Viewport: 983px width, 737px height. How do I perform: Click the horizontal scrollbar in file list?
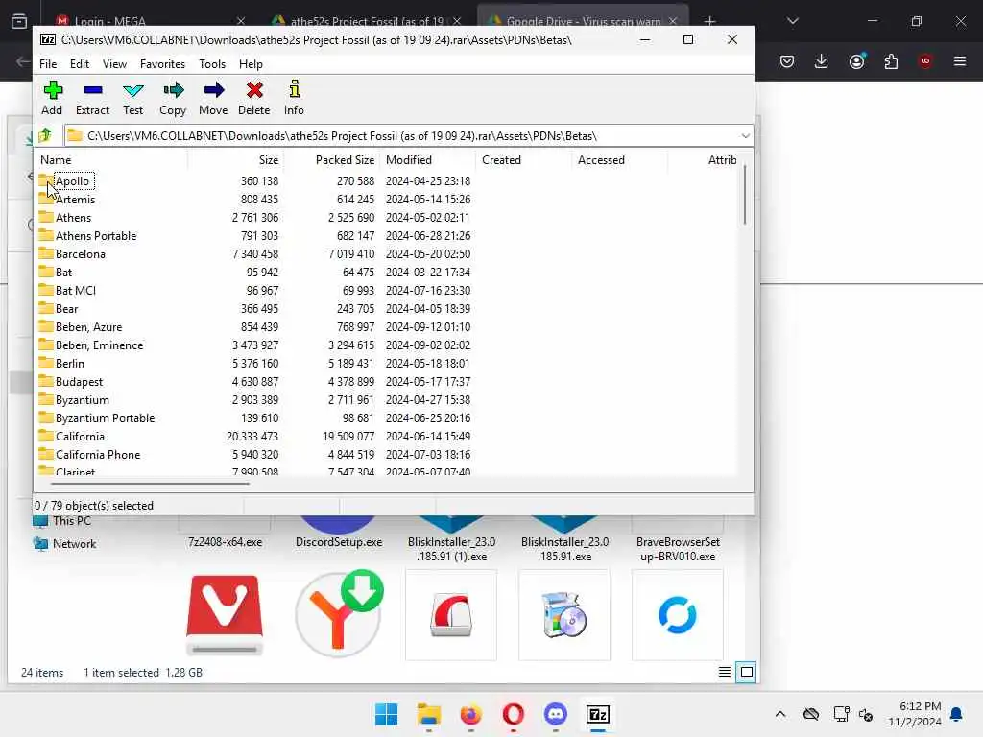click(151, 484)
